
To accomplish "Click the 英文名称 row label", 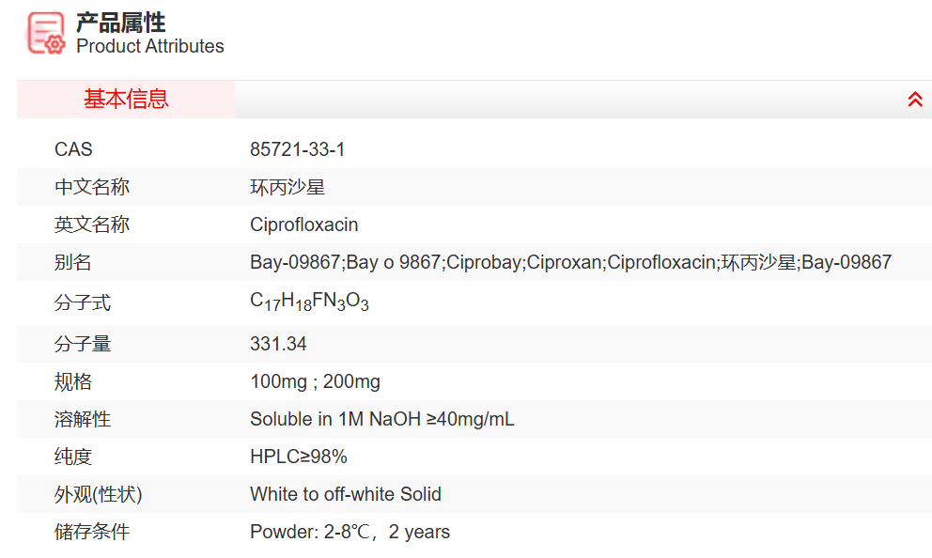I will [92, 225].
